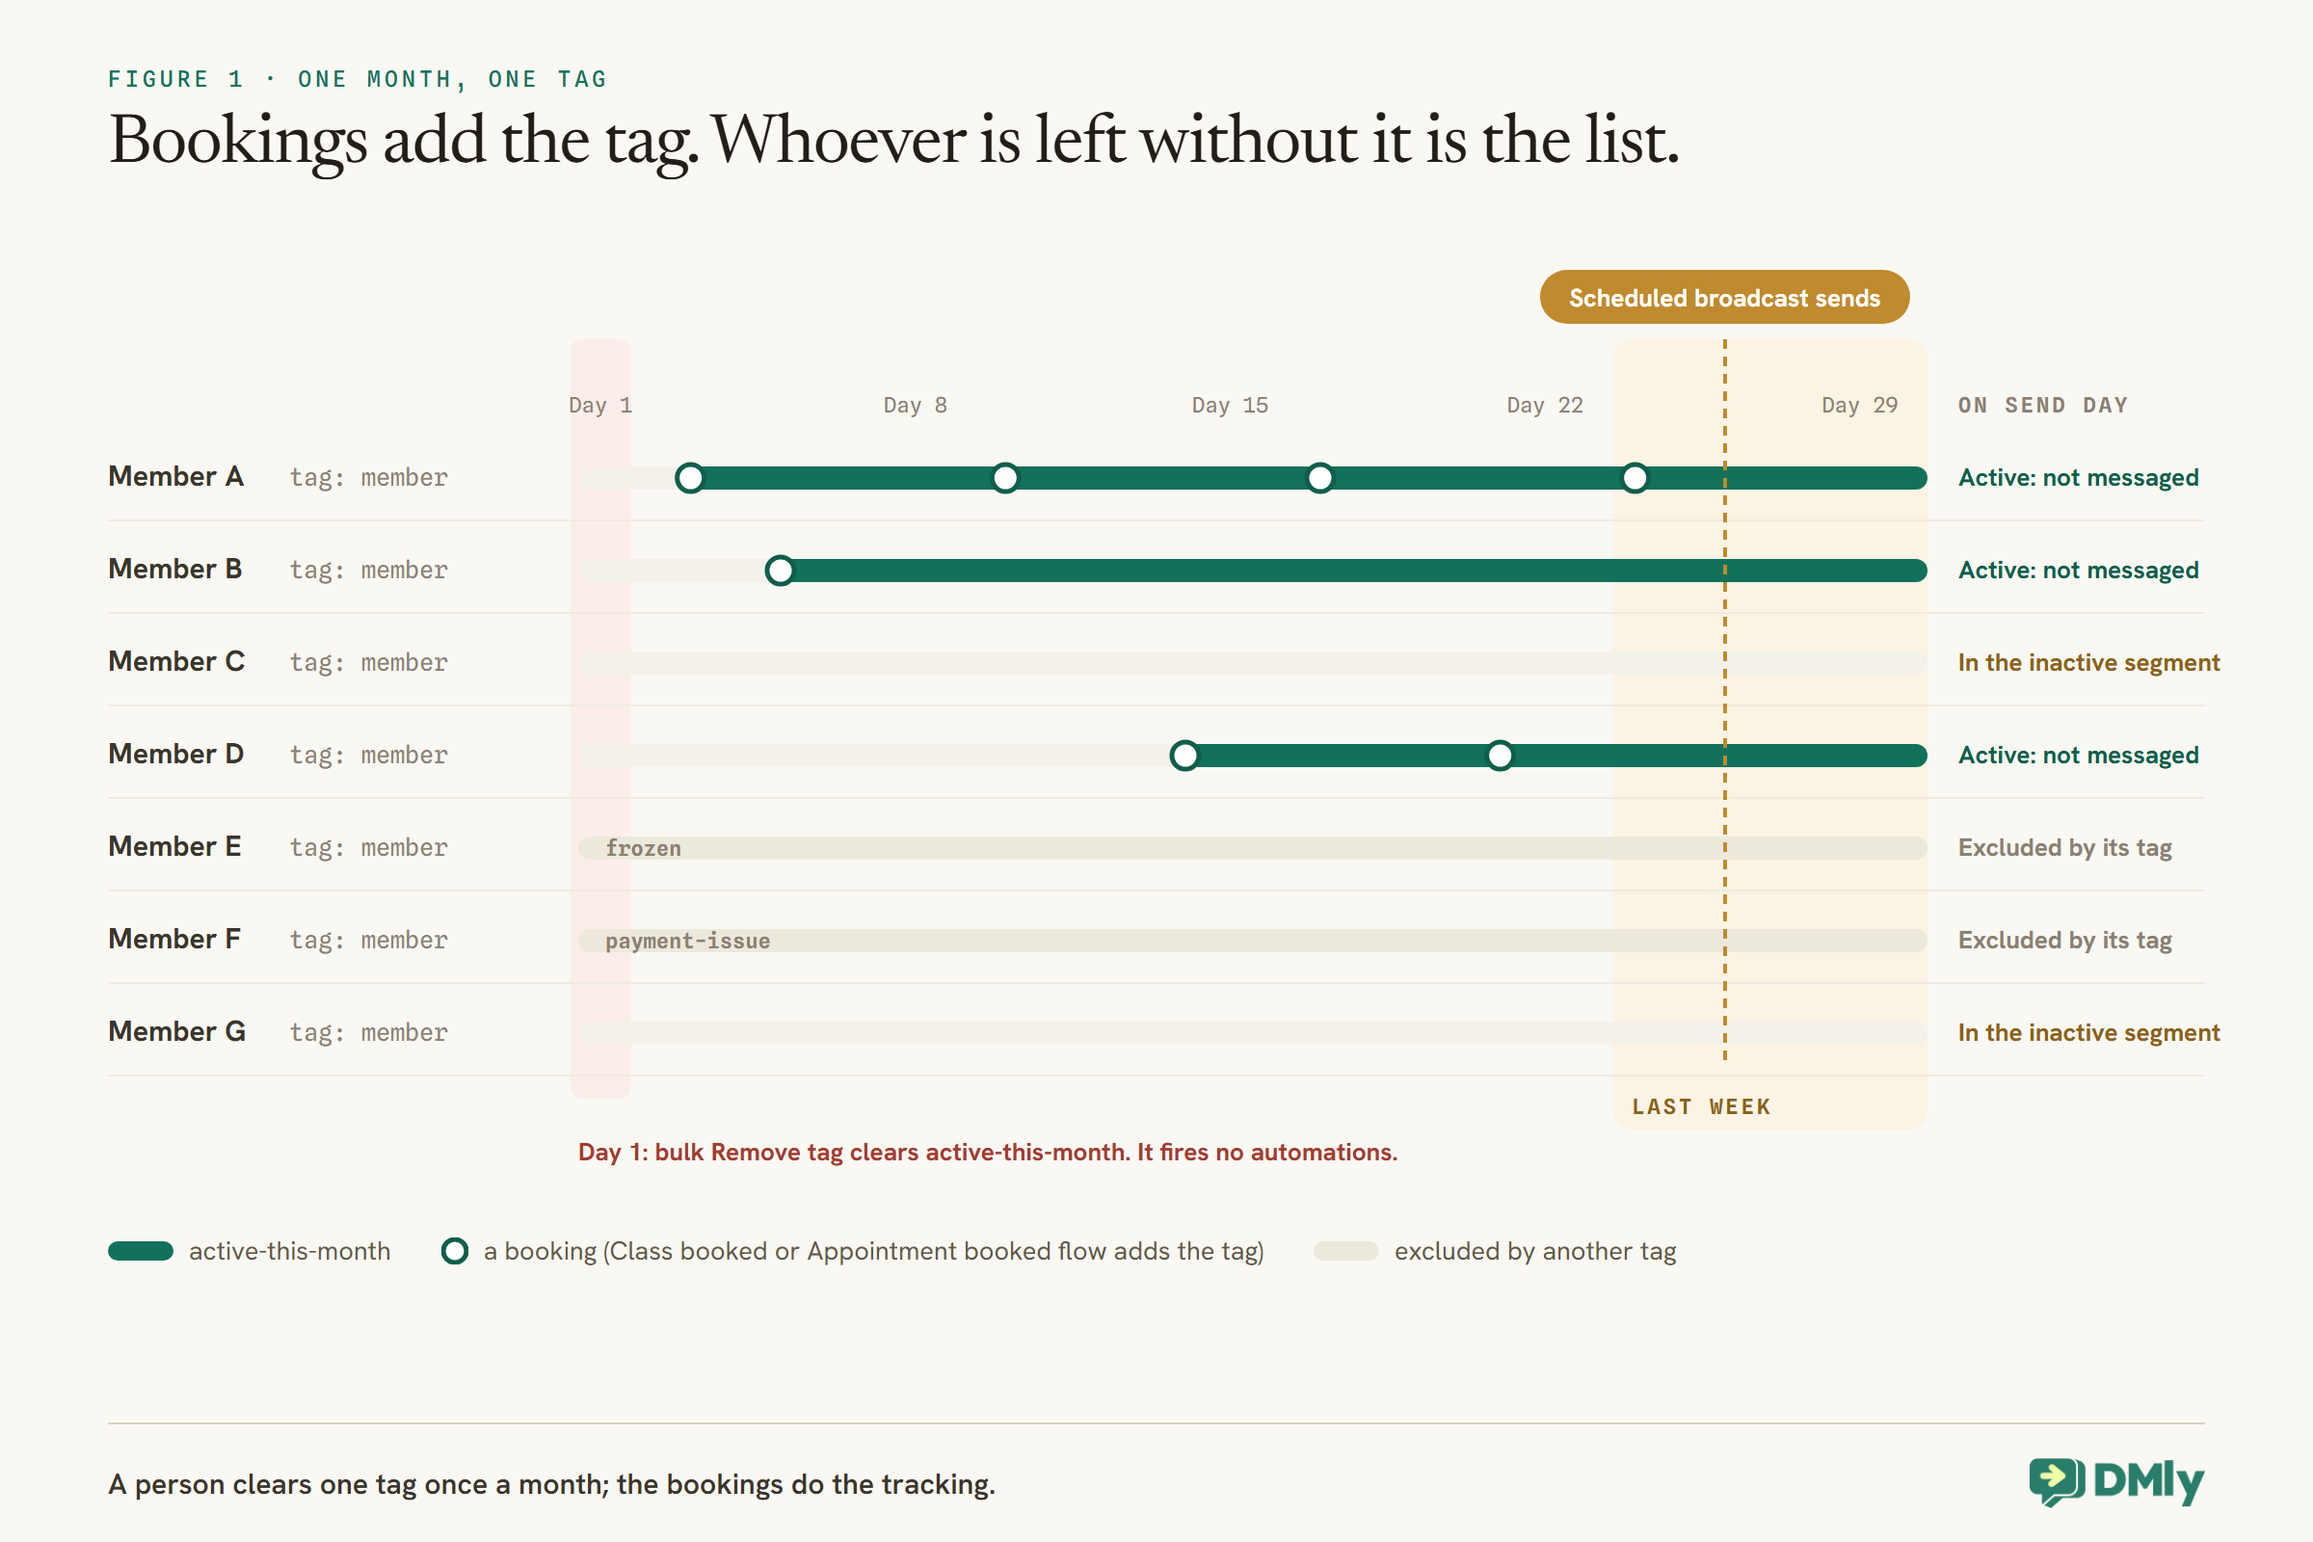
Task: Click Member C's In the inactive segment status
Action: 2088,663
